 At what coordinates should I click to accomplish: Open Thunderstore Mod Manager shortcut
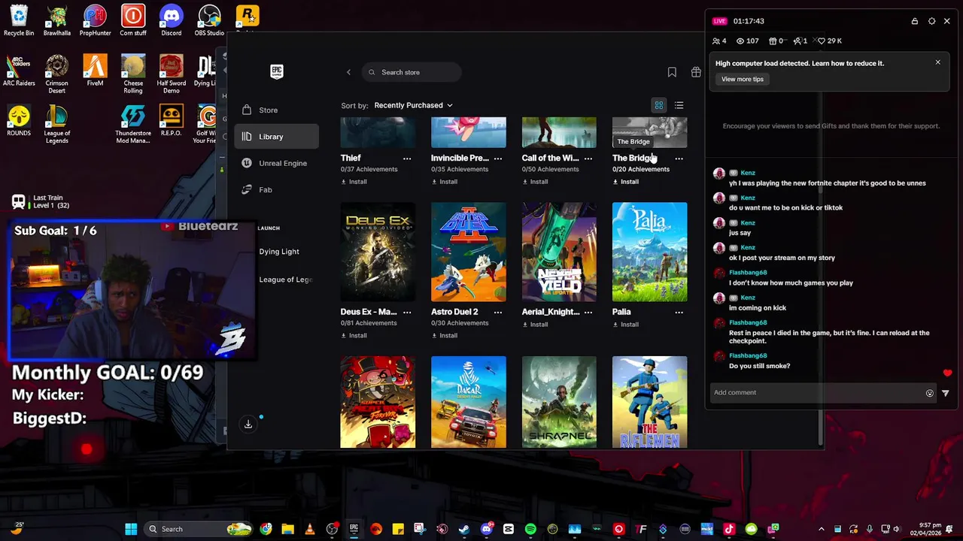pos(133,124)
